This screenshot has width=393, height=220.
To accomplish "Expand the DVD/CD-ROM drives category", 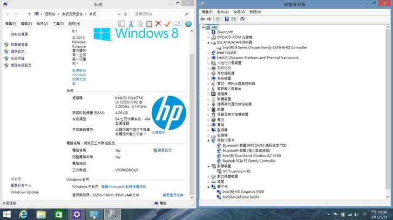I will point(209,37).
